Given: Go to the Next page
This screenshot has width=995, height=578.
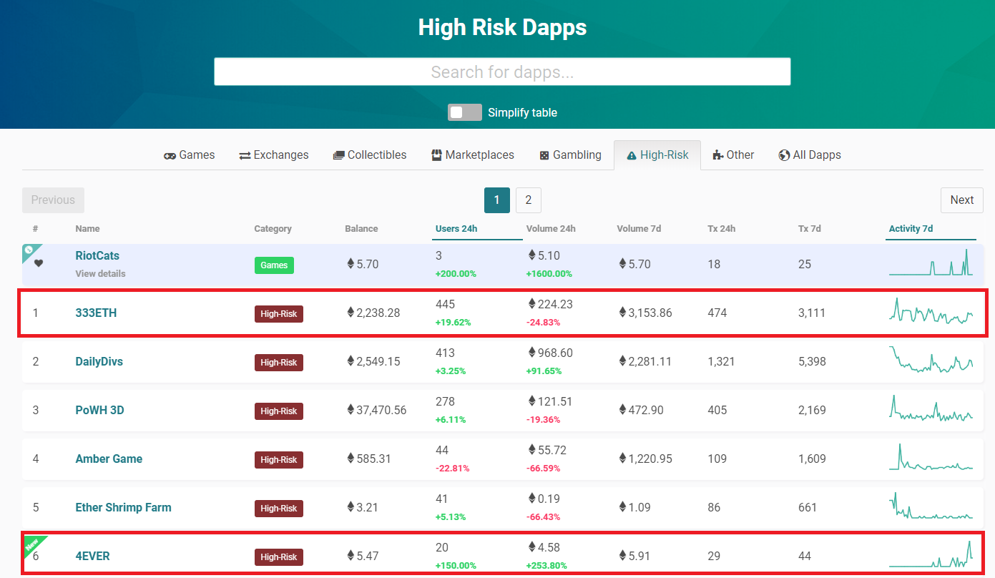Looking at the screenshot, I should [962, 200].
